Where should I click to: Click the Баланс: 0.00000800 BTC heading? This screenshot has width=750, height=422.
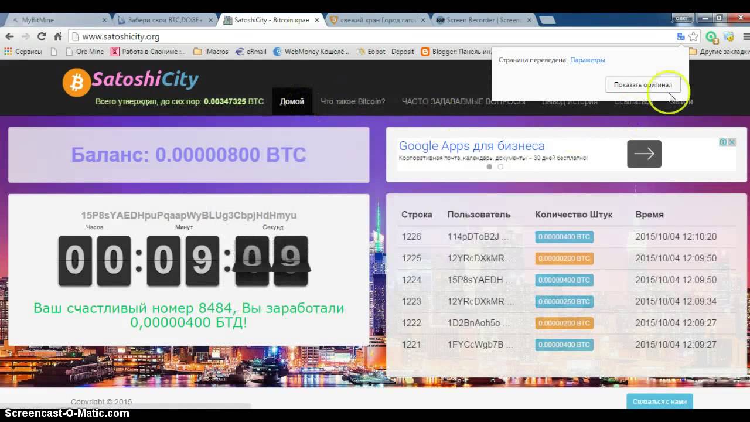pyautogui.click(x=189, y=155)
